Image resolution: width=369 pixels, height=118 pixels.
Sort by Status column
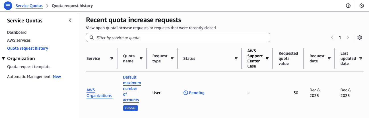pos(236,58)
